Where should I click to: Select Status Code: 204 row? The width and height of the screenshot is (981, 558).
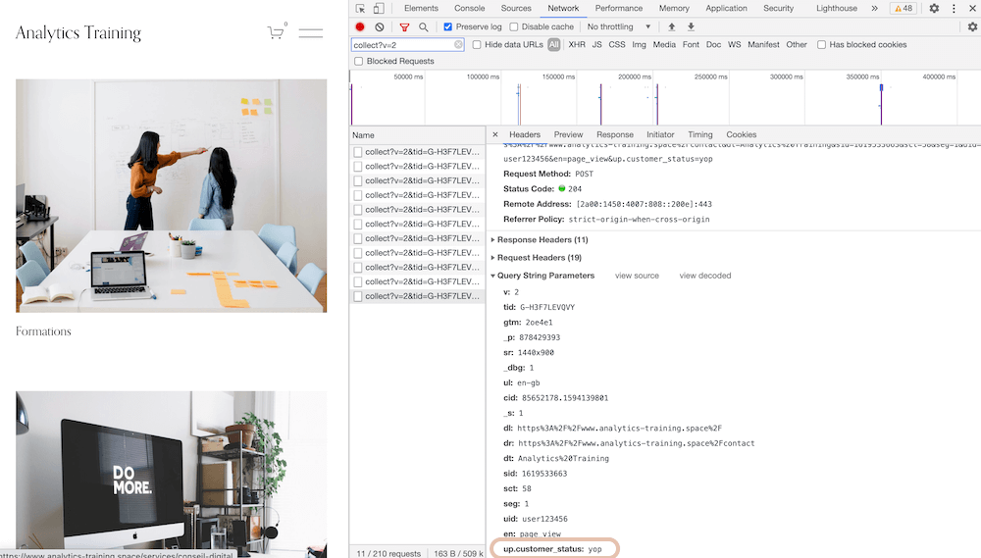[542, 189]
